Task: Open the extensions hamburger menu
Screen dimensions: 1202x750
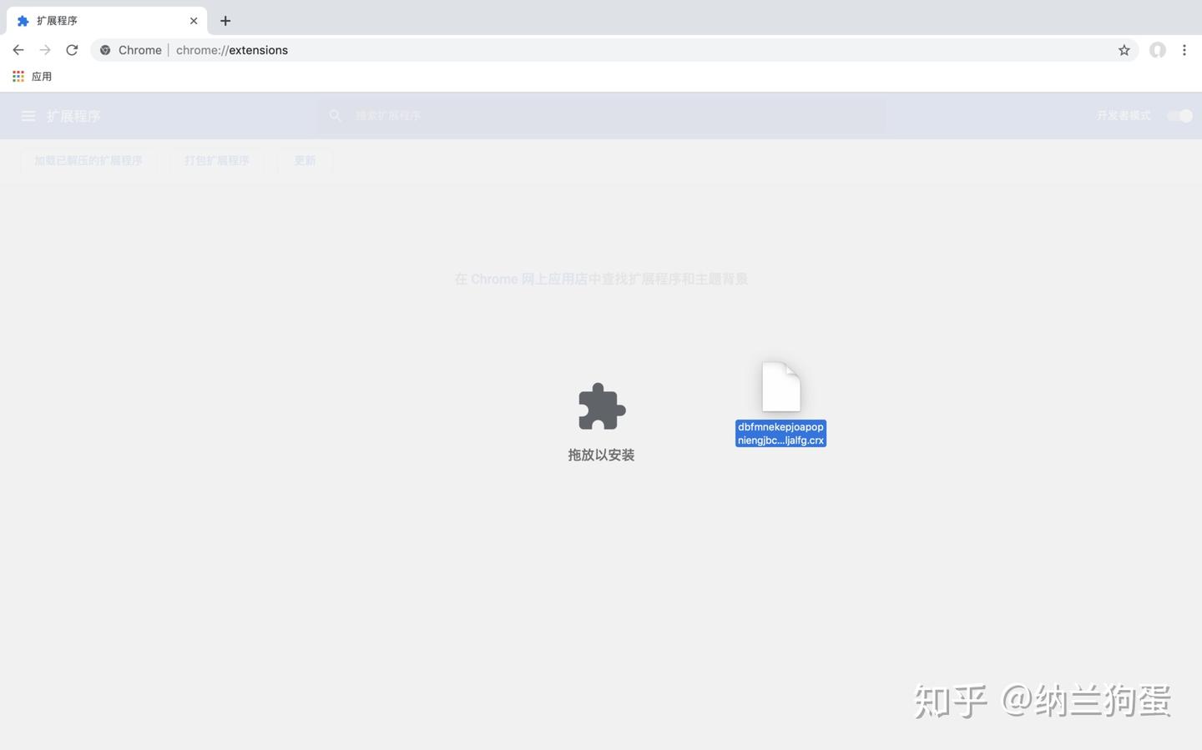Action: tap(28, 115)
